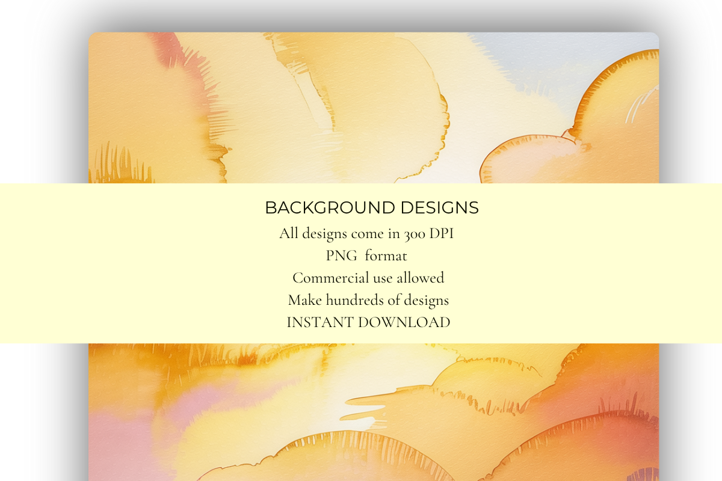This screenshot has height=481, width=722.
Task: Click the Make hundreds of designs text
Action: coord(368,300)
